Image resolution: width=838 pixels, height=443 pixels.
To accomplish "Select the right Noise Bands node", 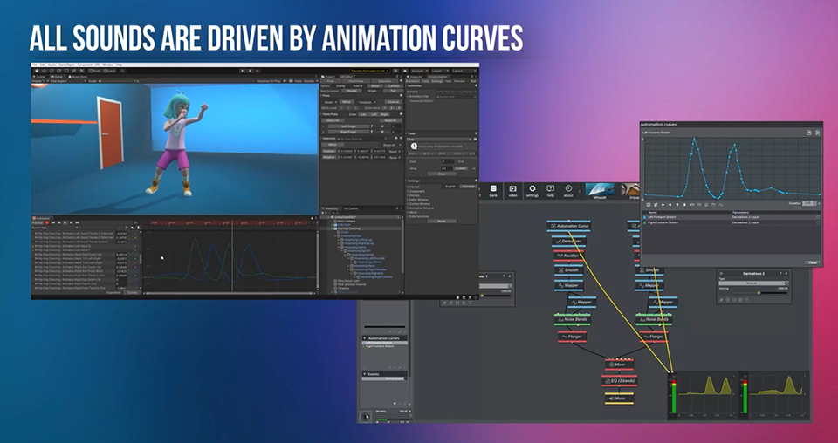I will pos(654,319).
